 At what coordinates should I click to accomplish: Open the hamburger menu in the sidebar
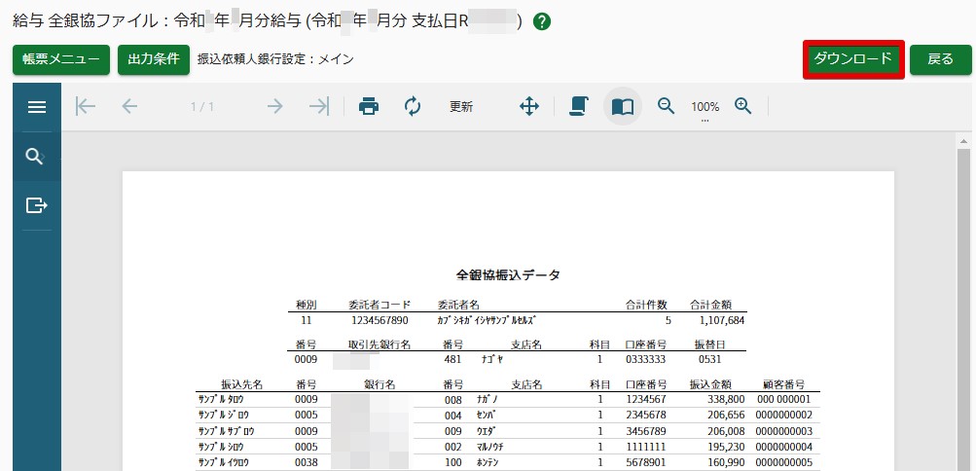pyautogui.click(x=37, y=107)
